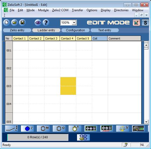Click the program configuration blocks icon
This screenshot has width=151, height=149.
(x=83, y=137)
